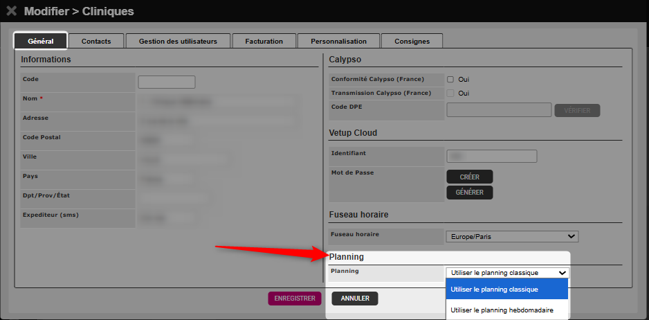Open the Gestion des utilisateurs tab
This screenshot has height=320, width=649.
[178, 41]
